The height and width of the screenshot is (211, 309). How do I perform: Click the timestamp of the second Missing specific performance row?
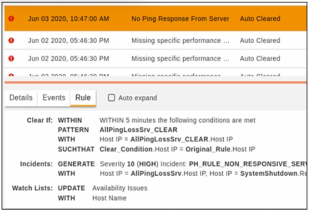click(68, 58)
